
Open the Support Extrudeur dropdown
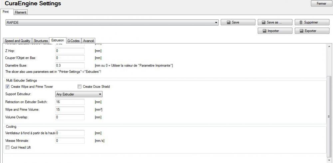point(79,94)
